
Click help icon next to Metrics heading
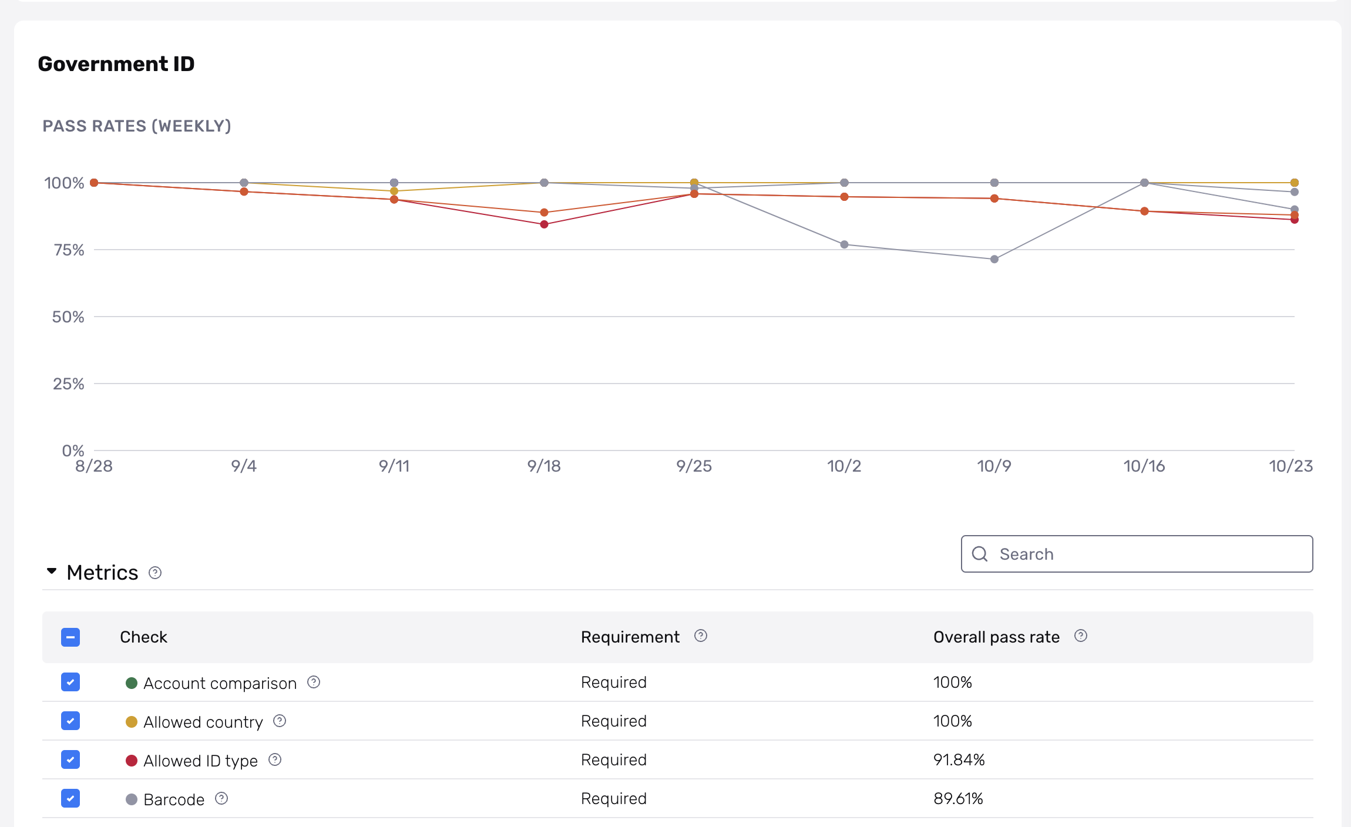(155, 573)
